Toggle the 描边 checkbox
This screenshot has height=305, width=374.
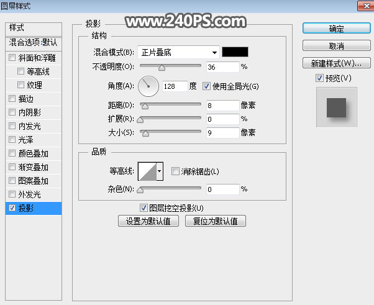pyautogui.click(x=12, y=99)
